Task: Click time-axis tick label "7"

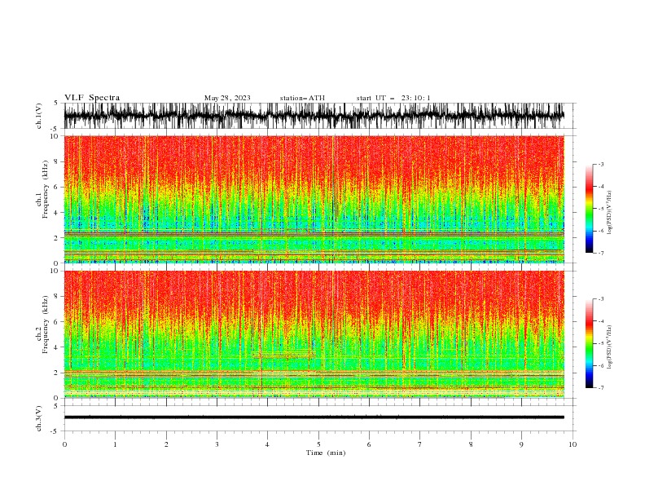Action: pyautogui.click(x=420, y=444)
